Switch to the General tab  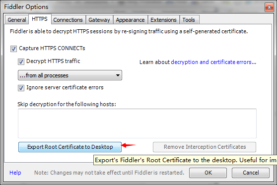click(x=17, y=20)
